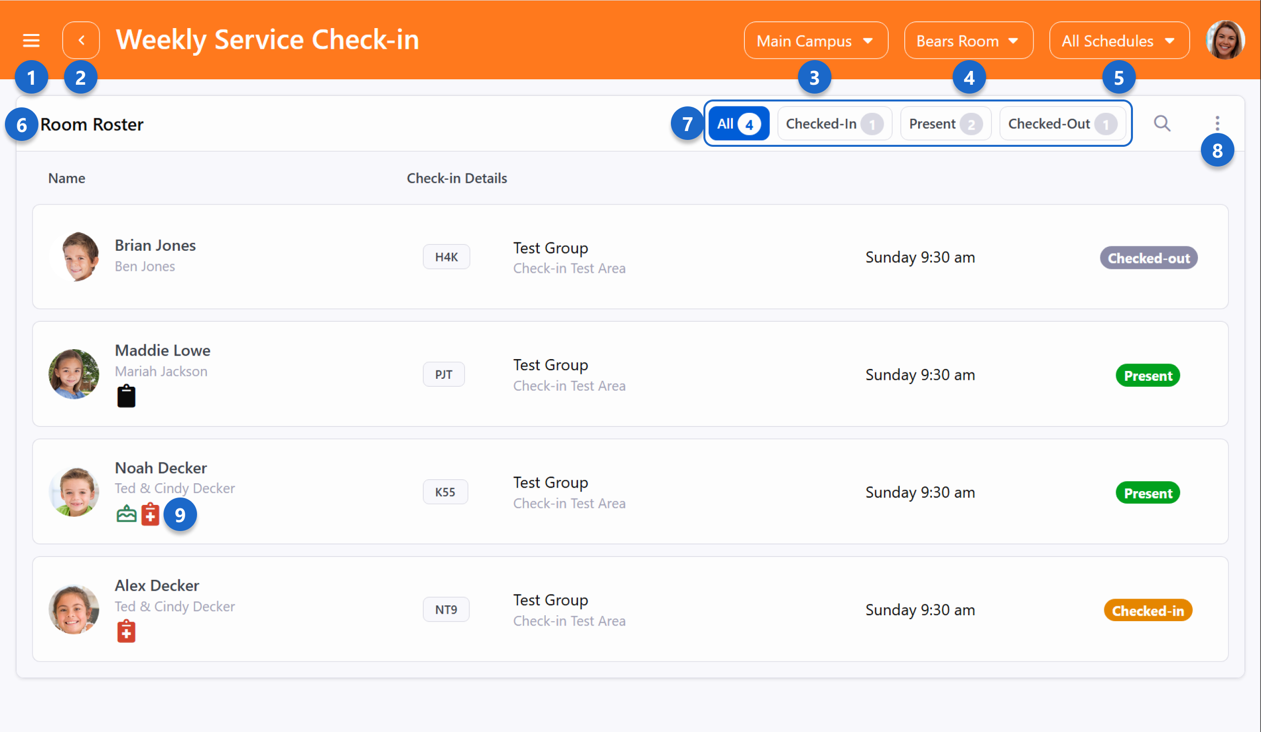Click Alex Decker's Checked-in status badge
This screenshot has height=732, width=1261.
tap(1147, 610)
